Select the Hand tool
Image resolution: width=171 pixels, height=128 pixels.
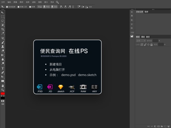point(3,85)
